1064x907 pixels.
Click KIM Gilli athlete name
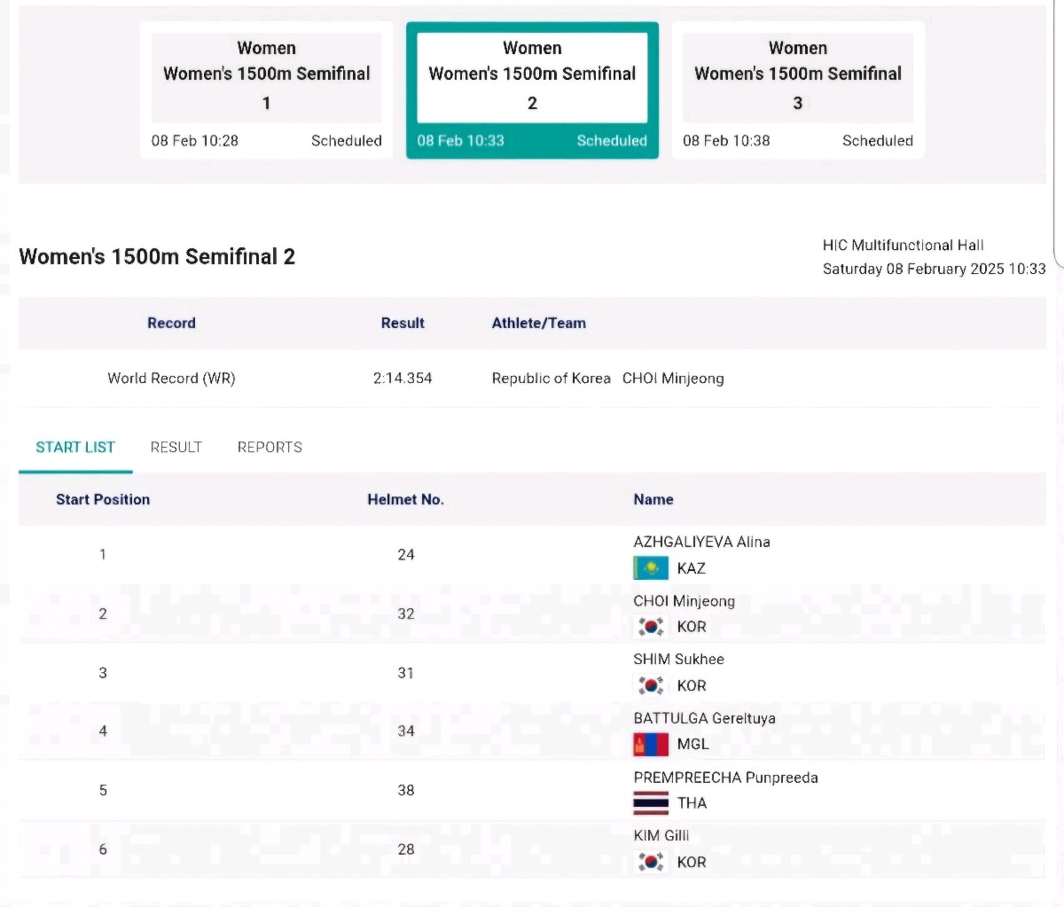pos(661,836)
